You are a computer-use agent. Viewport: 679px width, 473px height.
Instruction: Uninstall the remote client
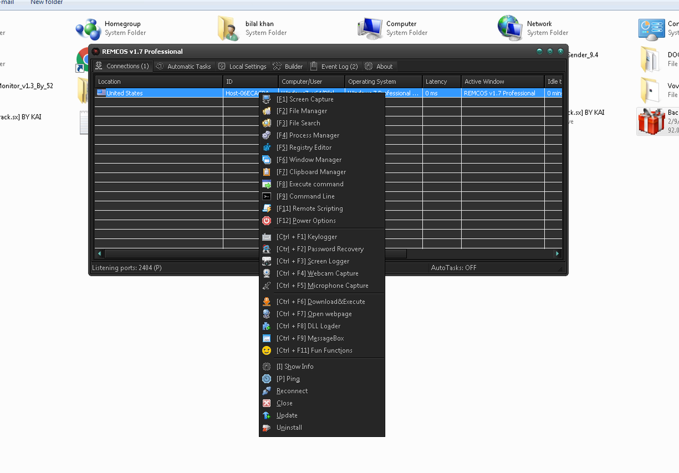[x=289, y=427]
